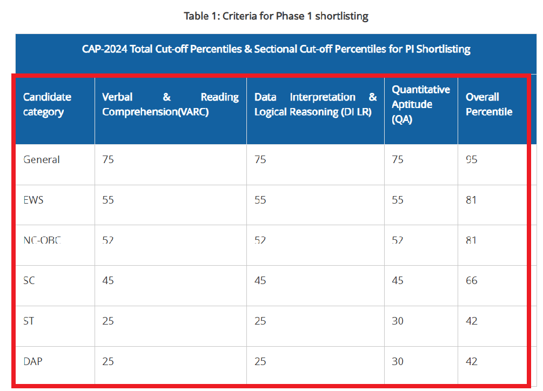Click the General DI LR cut-off value 75
The width and height of the screenshot is (543, 391).
pos(260,160)
